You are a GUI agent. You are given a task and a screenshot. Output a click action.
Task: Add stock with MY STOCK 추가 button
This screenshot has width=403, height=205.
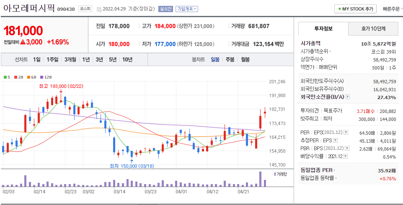(x=355, y=9)
